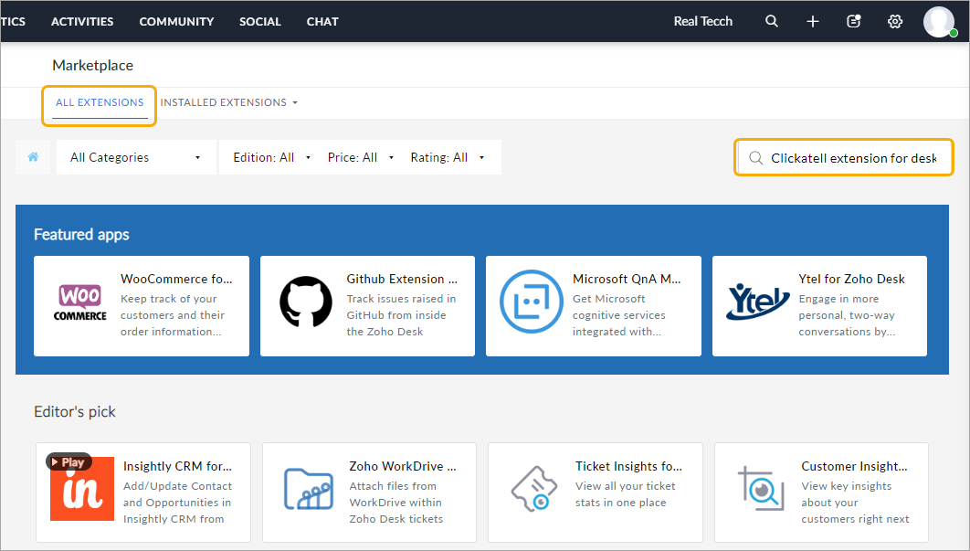Open the Price: All filter

361,157
